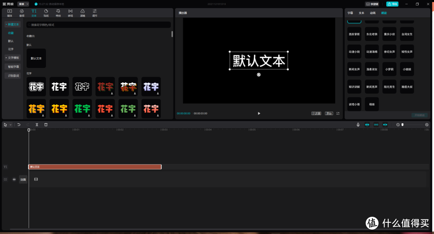434x234 pixels.
Task: Open the 媒体 media panel
Action: (10, 13)
